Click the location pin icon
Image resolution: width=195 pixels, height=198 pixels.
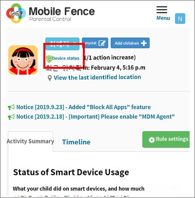[x=50, y=78]
